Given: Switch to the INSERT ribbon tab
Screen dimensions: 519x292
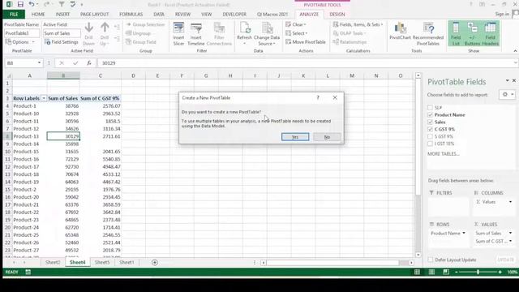Looking at the screenshot, I should 62,15.
